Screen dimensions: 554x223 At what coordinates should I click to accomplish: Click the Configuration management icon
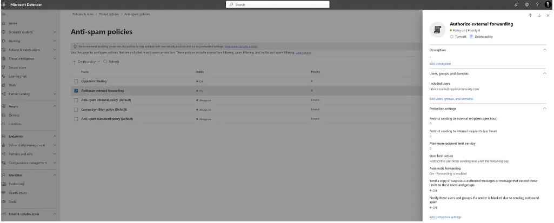pos(4,163)
